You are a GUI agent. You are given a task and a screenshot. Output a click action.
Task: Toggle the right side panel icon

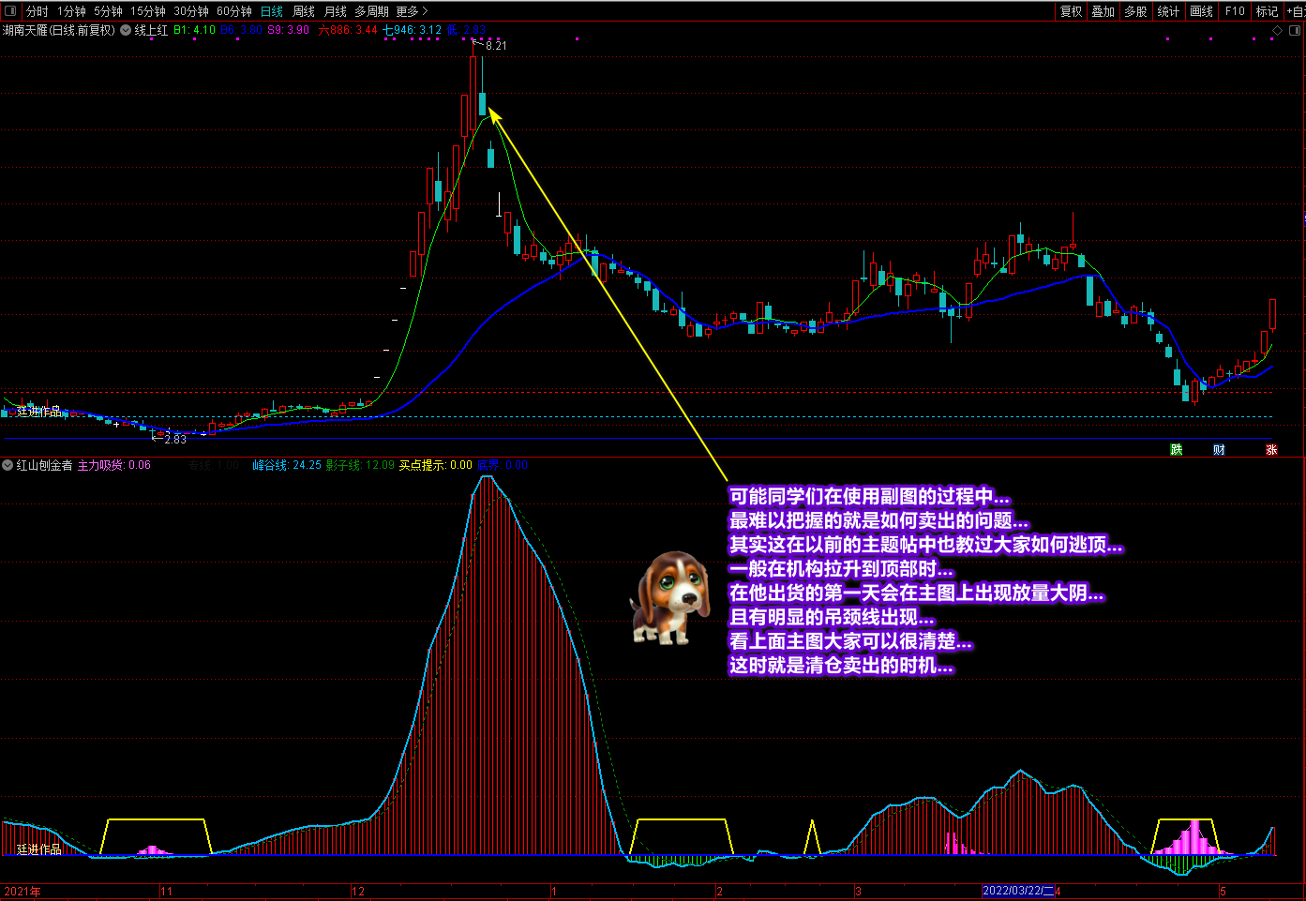tap(1296, 31)
